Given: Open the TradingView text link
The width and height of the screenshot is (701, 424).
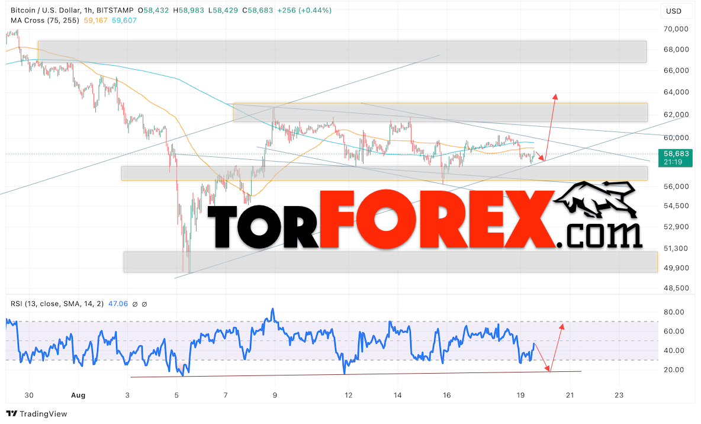Looking at the screenshot, I should [x=43, y=414].
